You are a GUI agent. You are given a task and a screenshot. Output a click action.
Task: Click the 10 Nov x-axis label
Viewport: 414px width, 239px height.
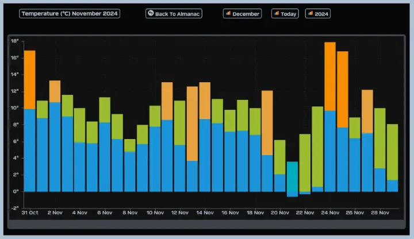point(155,213)
